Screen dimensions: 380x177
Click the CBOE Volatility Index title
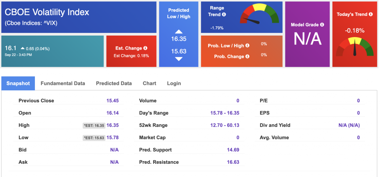click(x=47, y=12)
